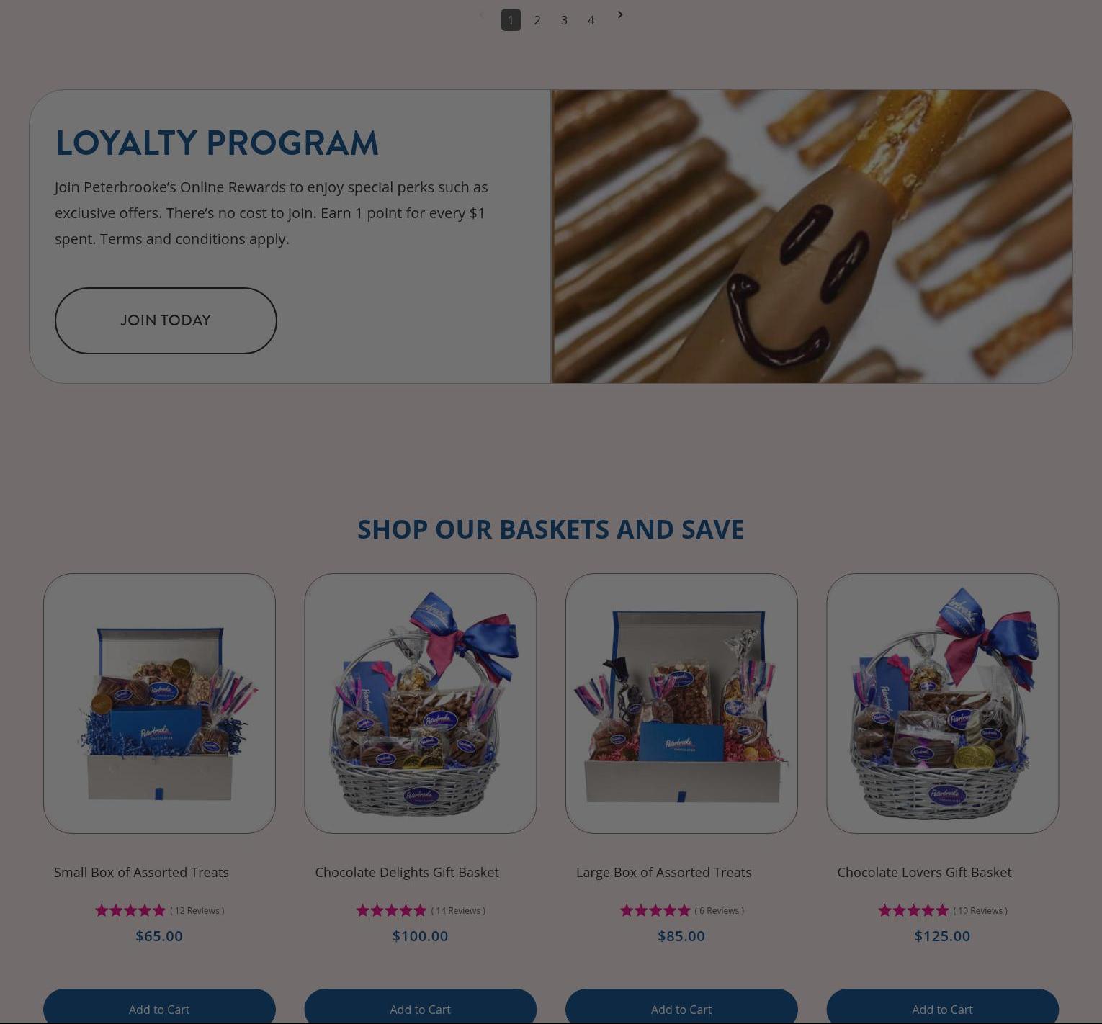This screenshot has height=1024, width=1102.
Task: Add Large Box of Assorted Treats to cart
Action: (x=681, y=1006)
